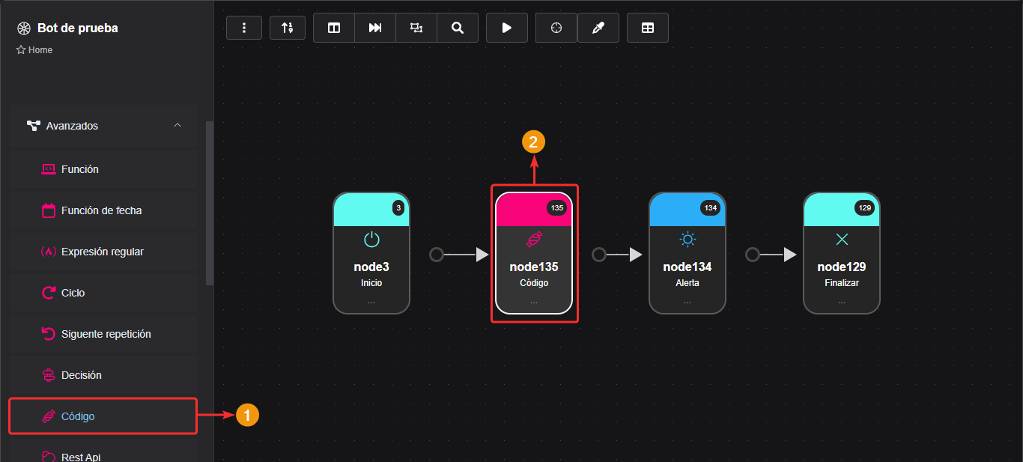The height and width of the screenshot is (462, 1023).
Task: Choose Expresión regular in sidebar
Action: 103,252
